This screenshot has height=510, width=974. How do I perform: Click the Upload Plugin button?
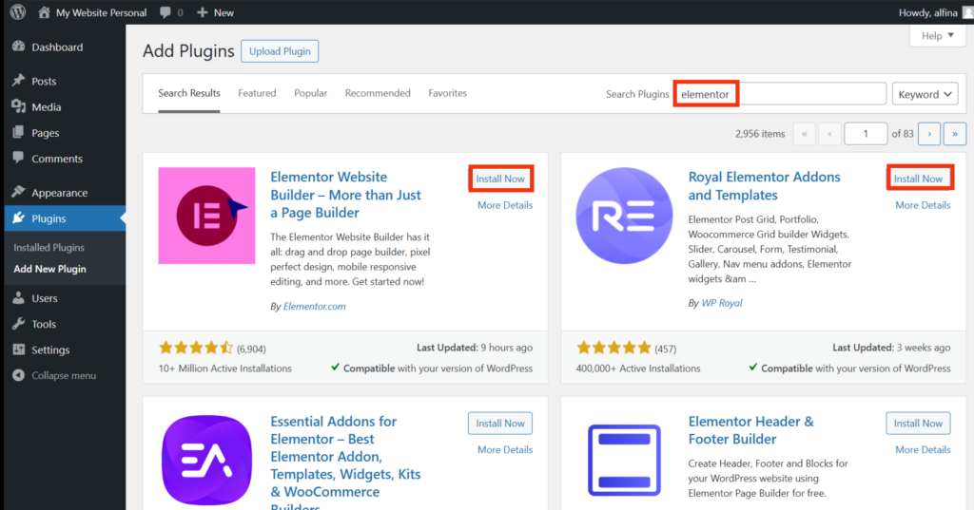point(280,51)
